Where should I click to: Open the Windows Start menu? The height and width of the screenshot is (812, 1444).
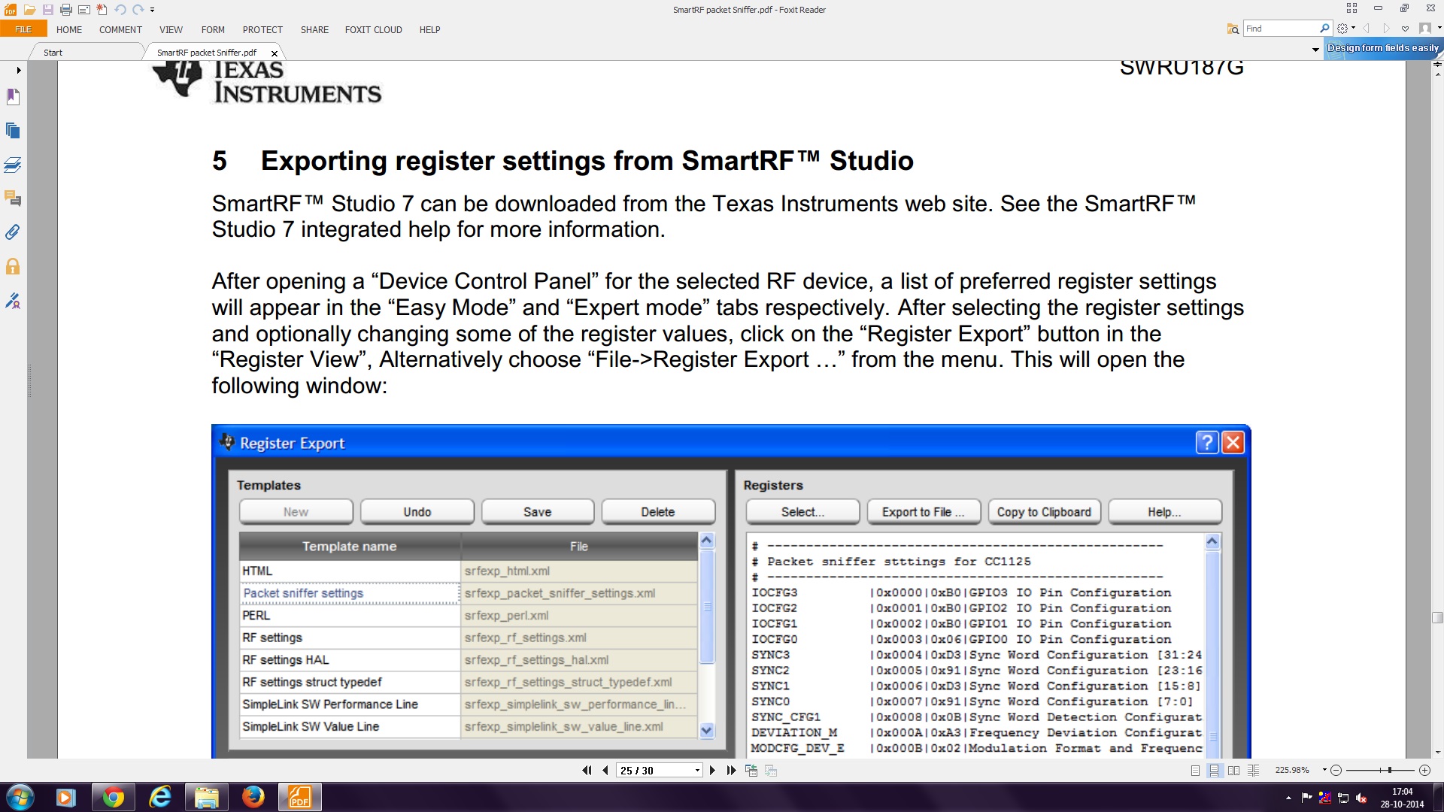20,797
